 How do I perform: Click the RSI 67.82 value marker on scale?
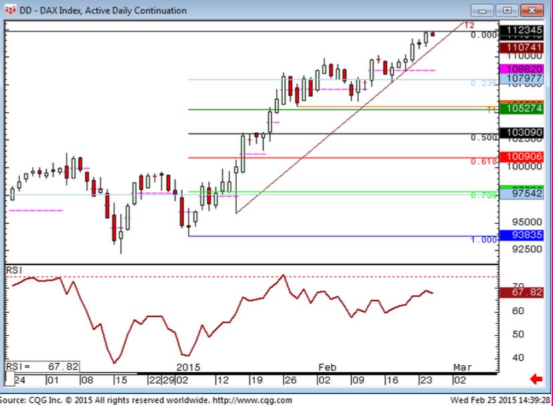point(525,292)
